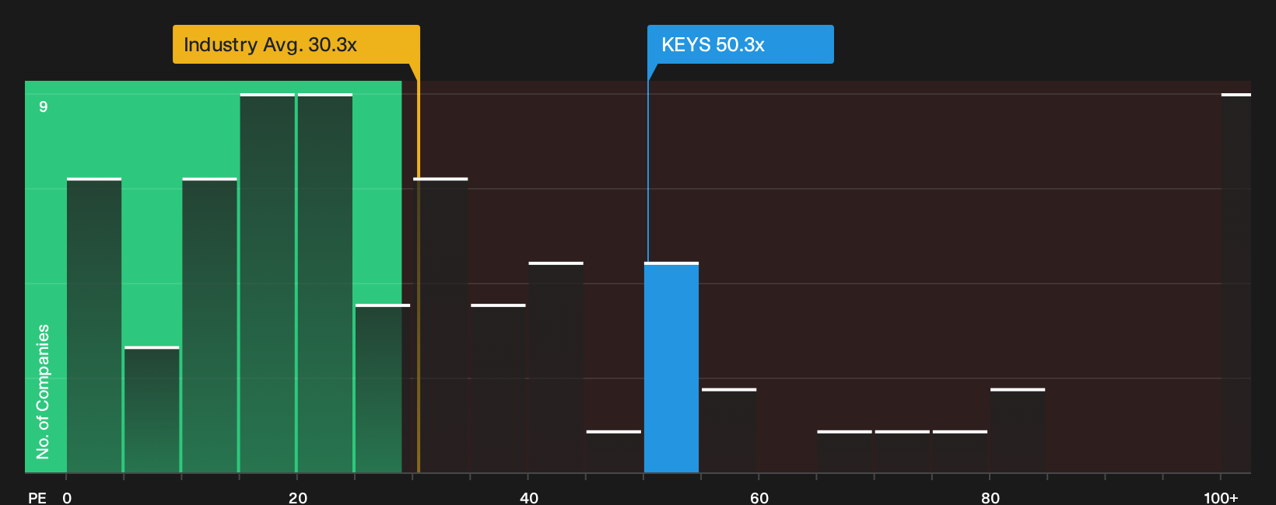Click the Industry Avg. 30.3x label
The height and width of the screenshot is (505, 1276).
click(296, 44)
